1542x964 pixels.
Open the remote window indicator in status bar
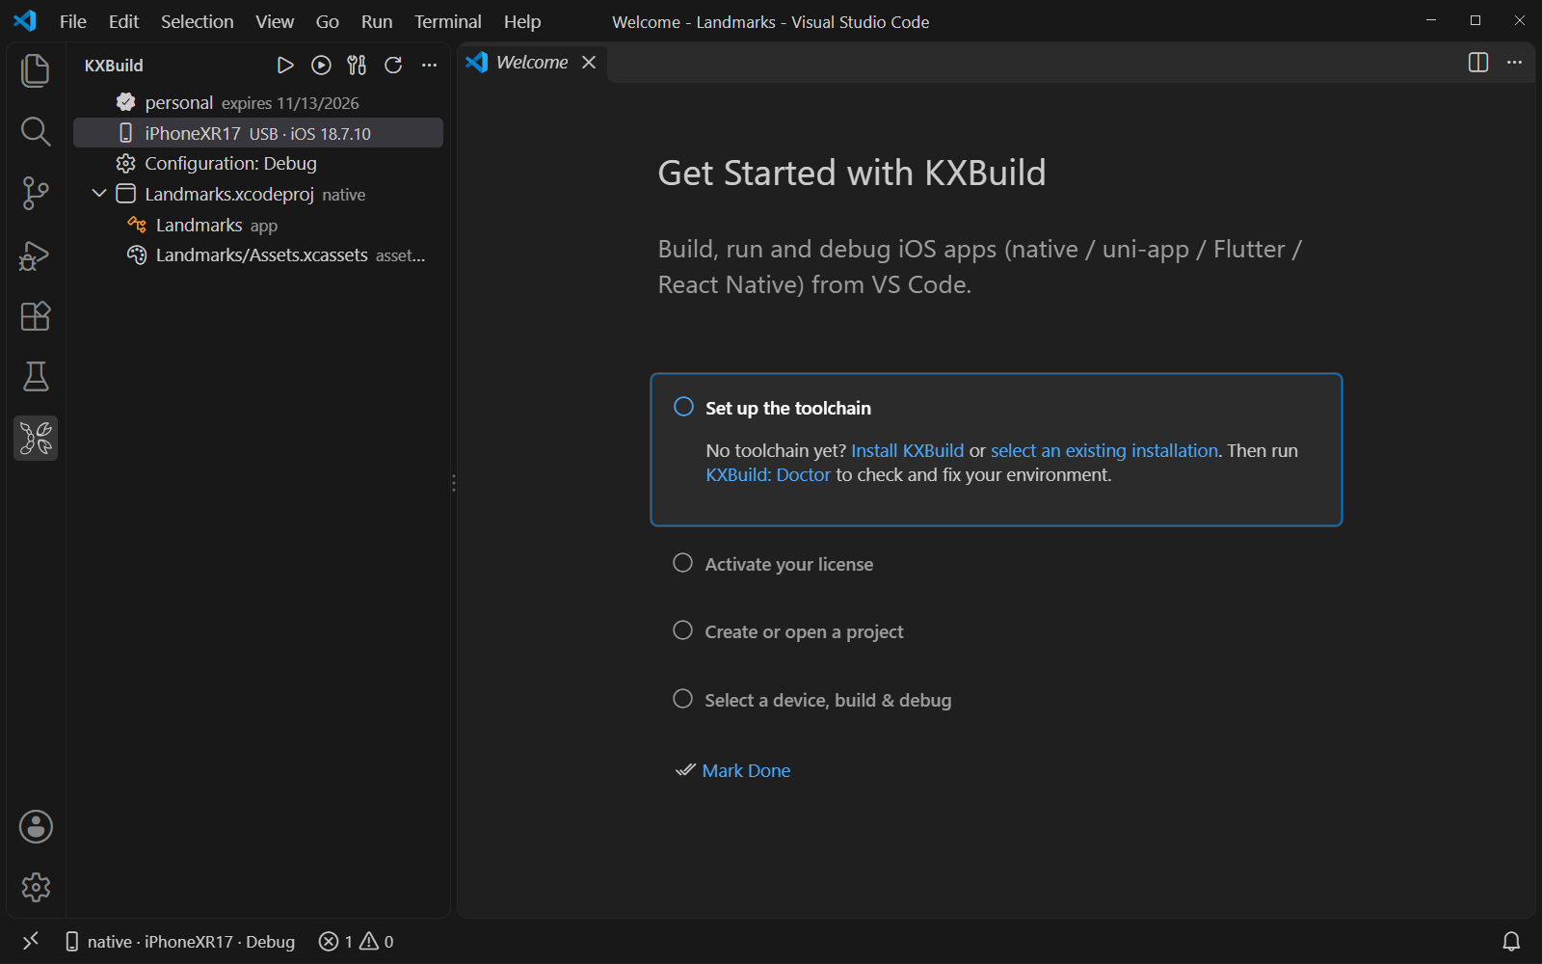[30, 941]
